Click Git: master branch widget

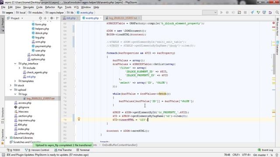click(260, 155)
